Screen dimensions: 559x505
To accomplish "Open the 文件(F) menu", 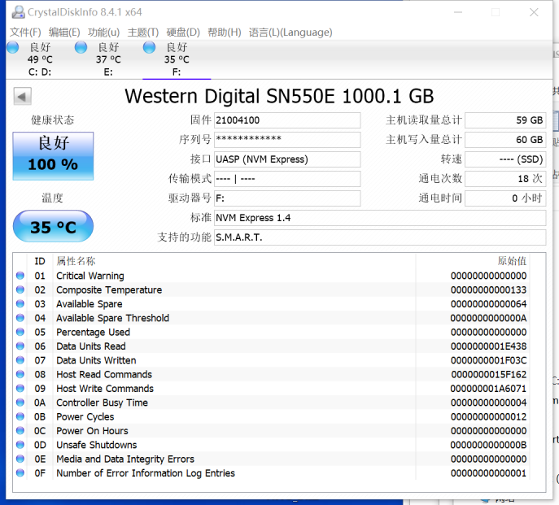I will 25,33.
